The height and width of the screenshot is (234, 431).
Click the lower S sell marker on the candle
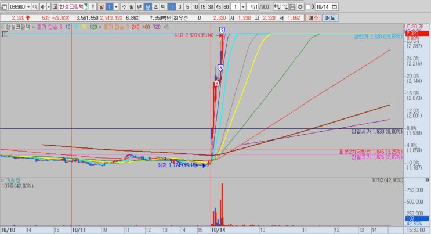pyautogui.click(x=220, y=67)
